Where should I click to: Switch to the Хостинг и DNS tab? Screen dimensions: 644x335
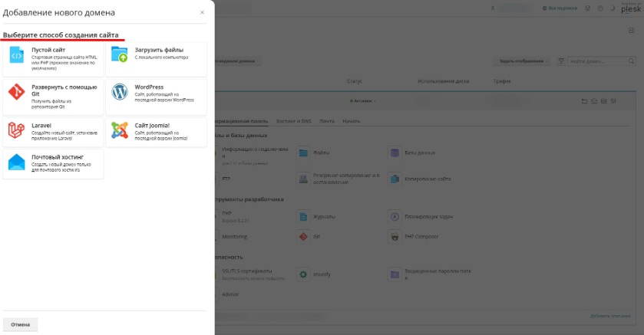coord(294,121)
